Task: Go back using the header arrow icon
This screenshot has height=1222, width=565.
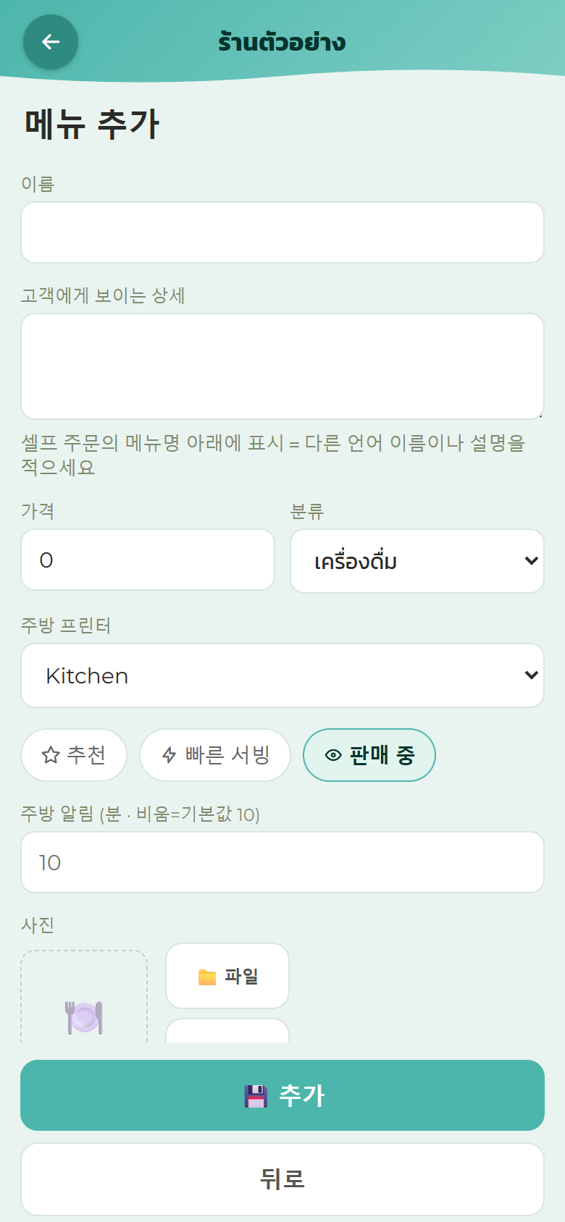Action: click(x=51, y=42)
